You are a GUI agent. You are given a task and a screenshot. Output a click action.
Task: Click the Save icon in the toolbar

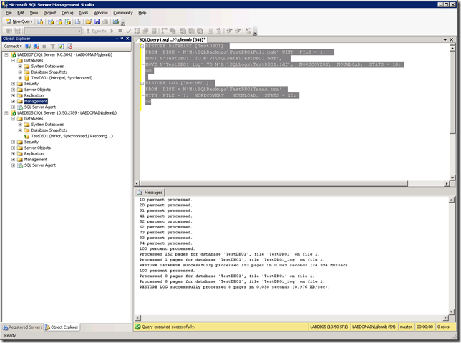point(96,21)
